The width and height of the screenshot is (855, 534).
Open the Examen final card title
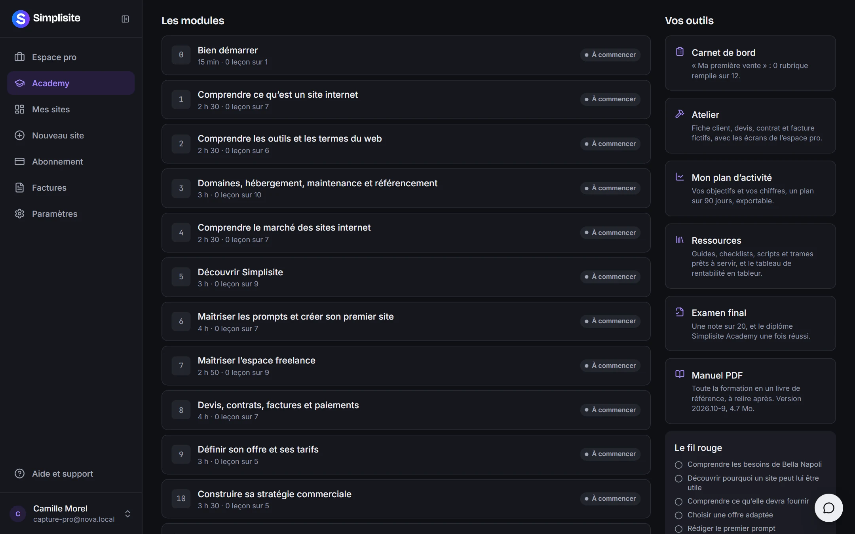(x=719, y=313)
